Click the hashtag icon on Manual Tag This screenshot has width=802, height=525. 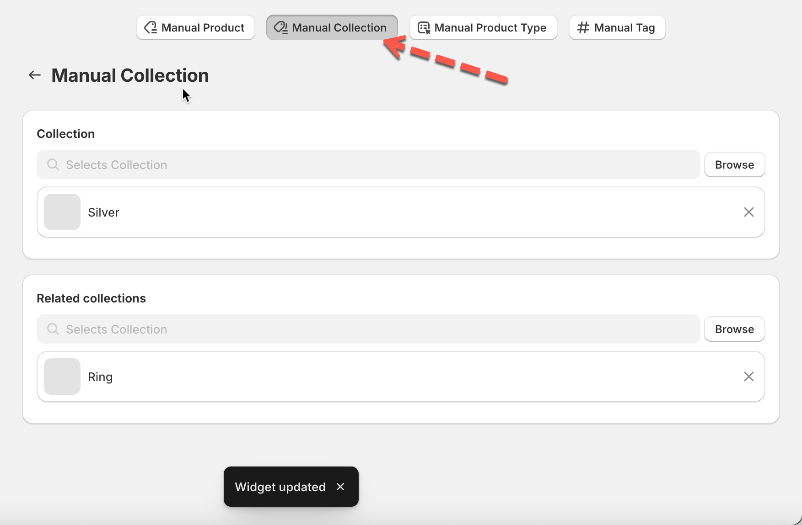(583, 28)
